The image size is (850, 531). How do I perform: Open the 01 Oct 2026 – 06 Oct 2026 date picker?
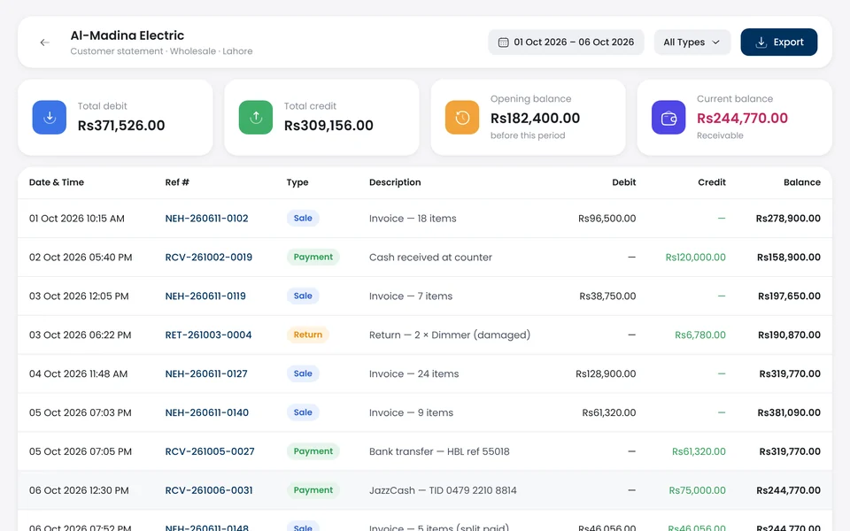coord(566,42)
